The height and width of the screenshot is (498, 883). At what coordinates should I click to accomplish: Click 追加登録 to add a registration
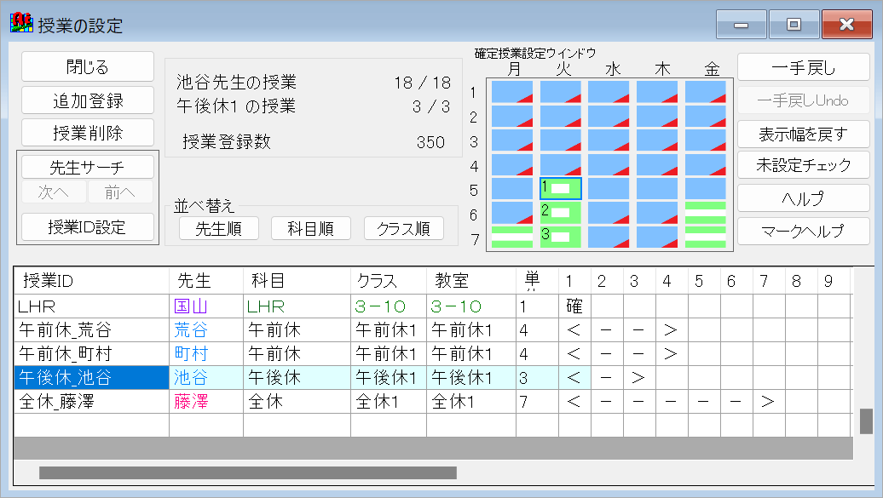point(86,100)
